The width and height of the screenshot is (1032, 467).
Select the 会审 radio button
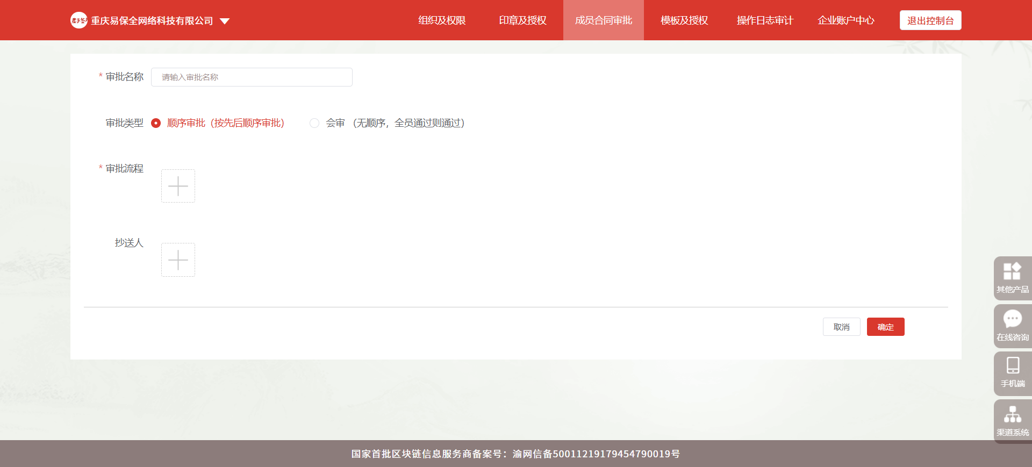click(314, 123)
